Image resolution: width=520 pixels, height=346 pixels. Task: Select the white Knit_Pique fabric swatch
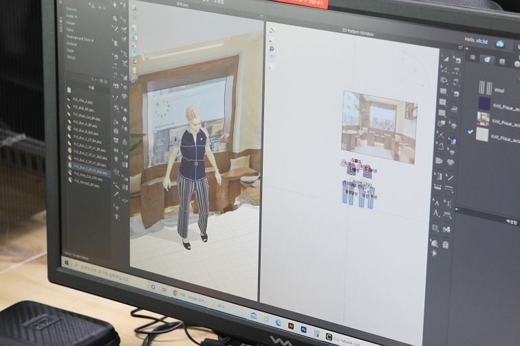482,134
